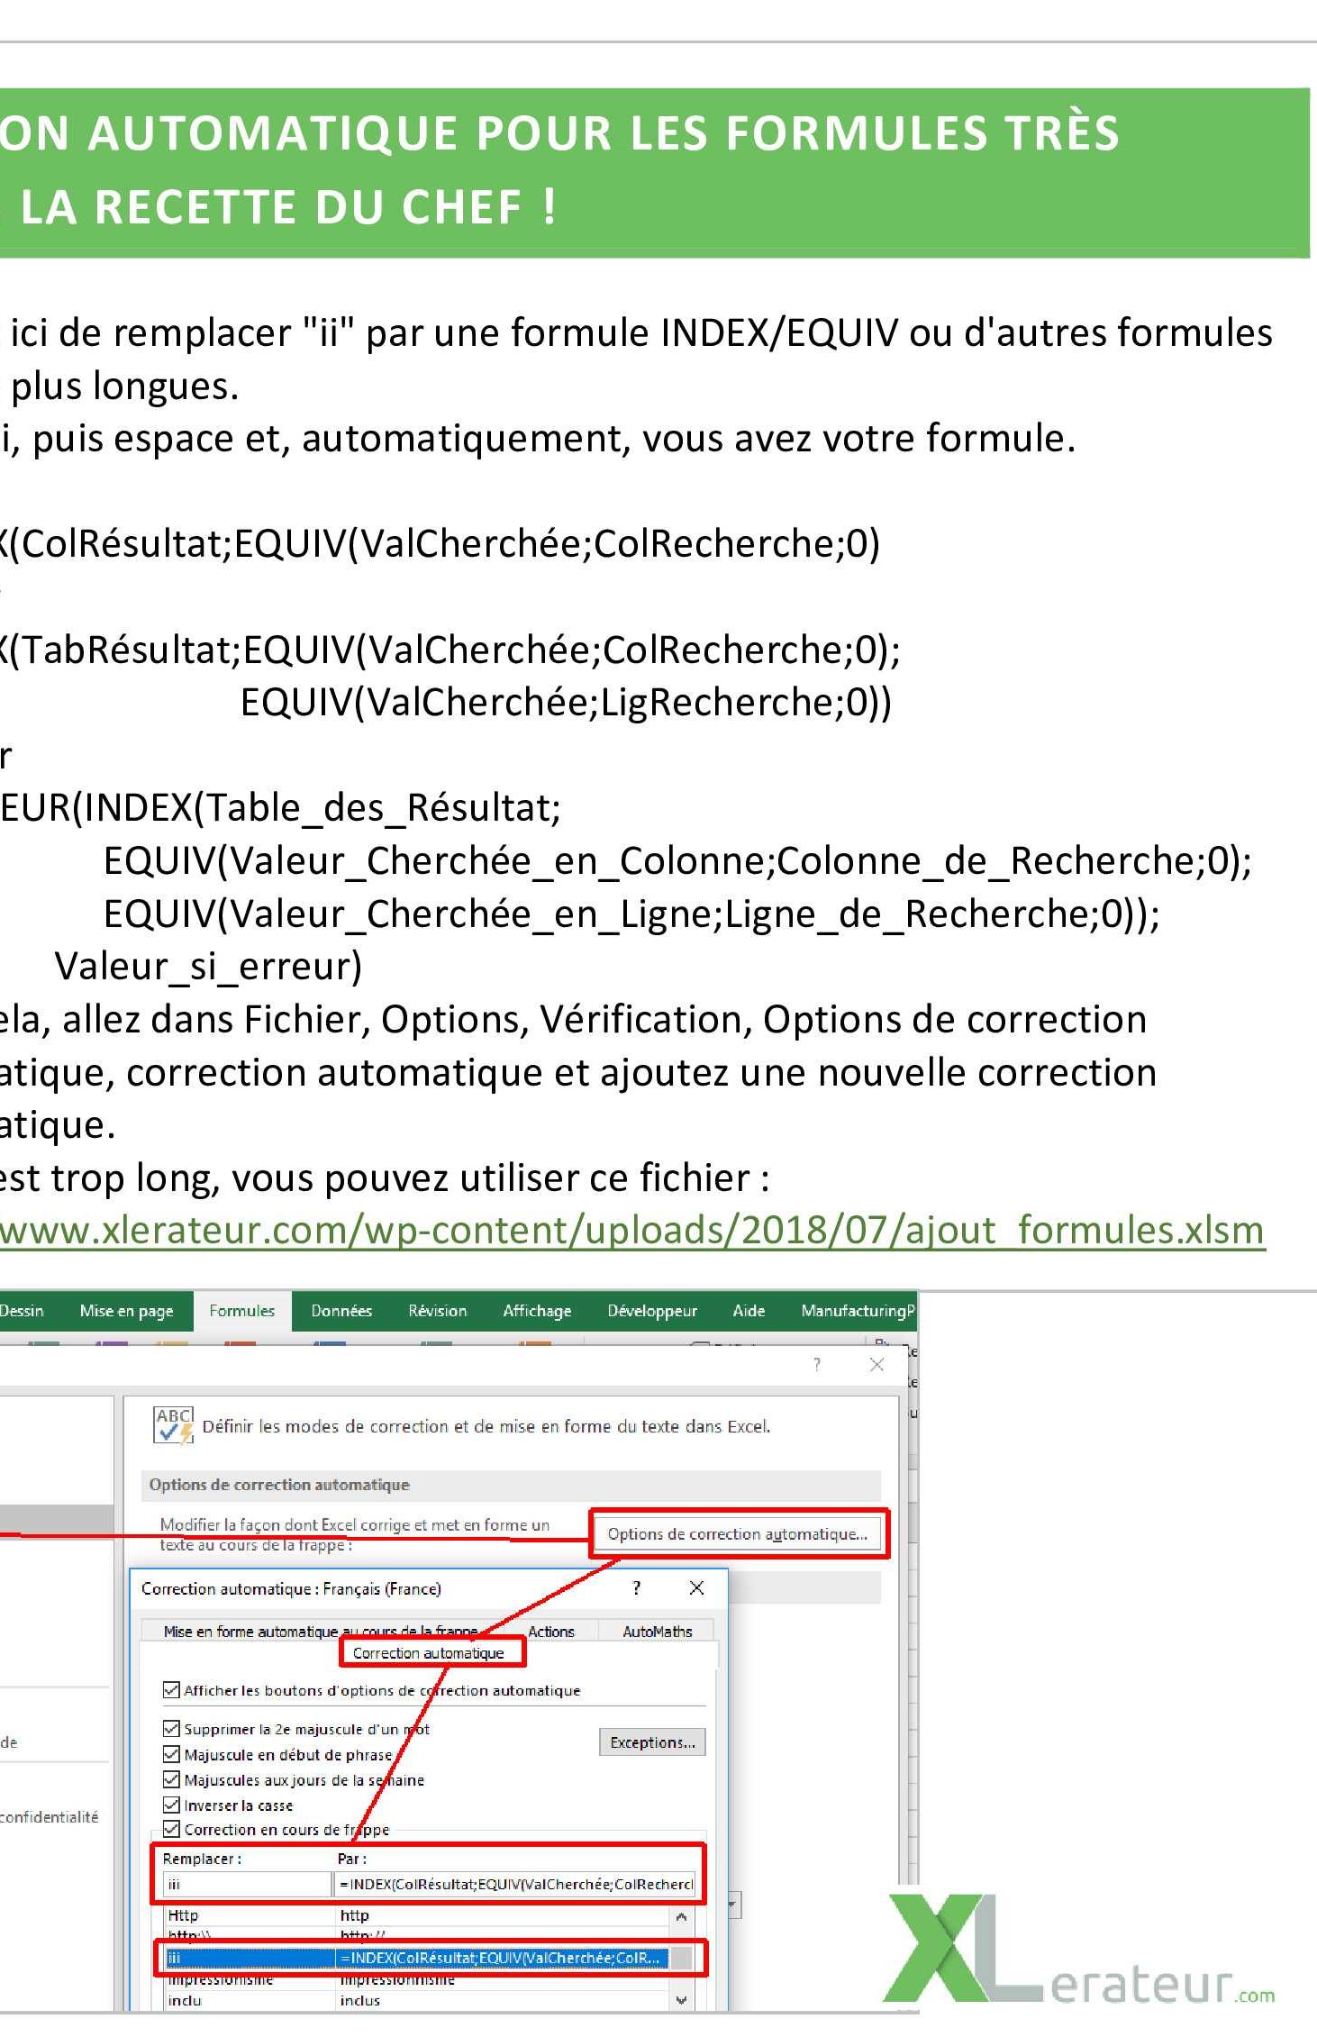The width and height of the screenshot is (1317, 2037).
Task: Click the Remplacer input field
Action: [247, 1884]
